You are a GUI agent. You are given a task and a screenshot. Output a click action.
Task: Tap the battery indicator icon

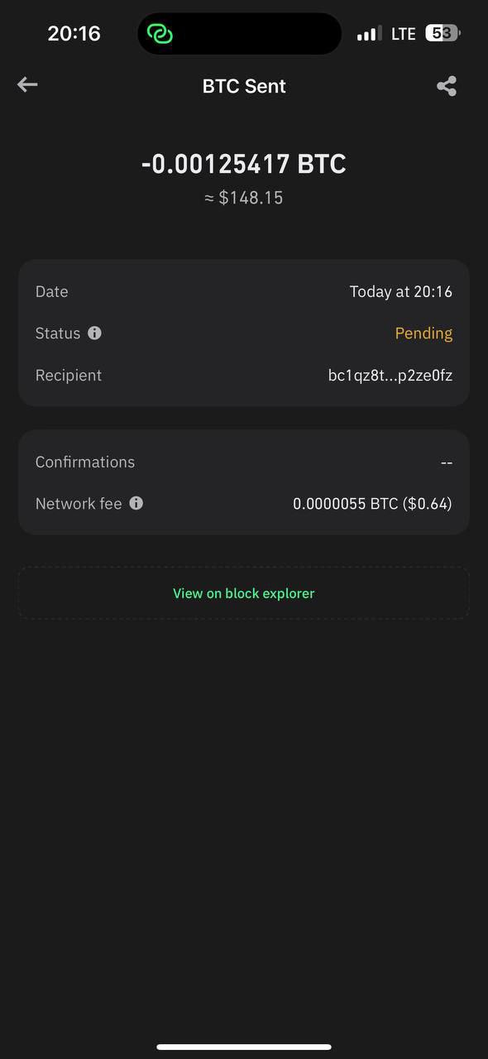pyautogui.click(x=443, y=33)
